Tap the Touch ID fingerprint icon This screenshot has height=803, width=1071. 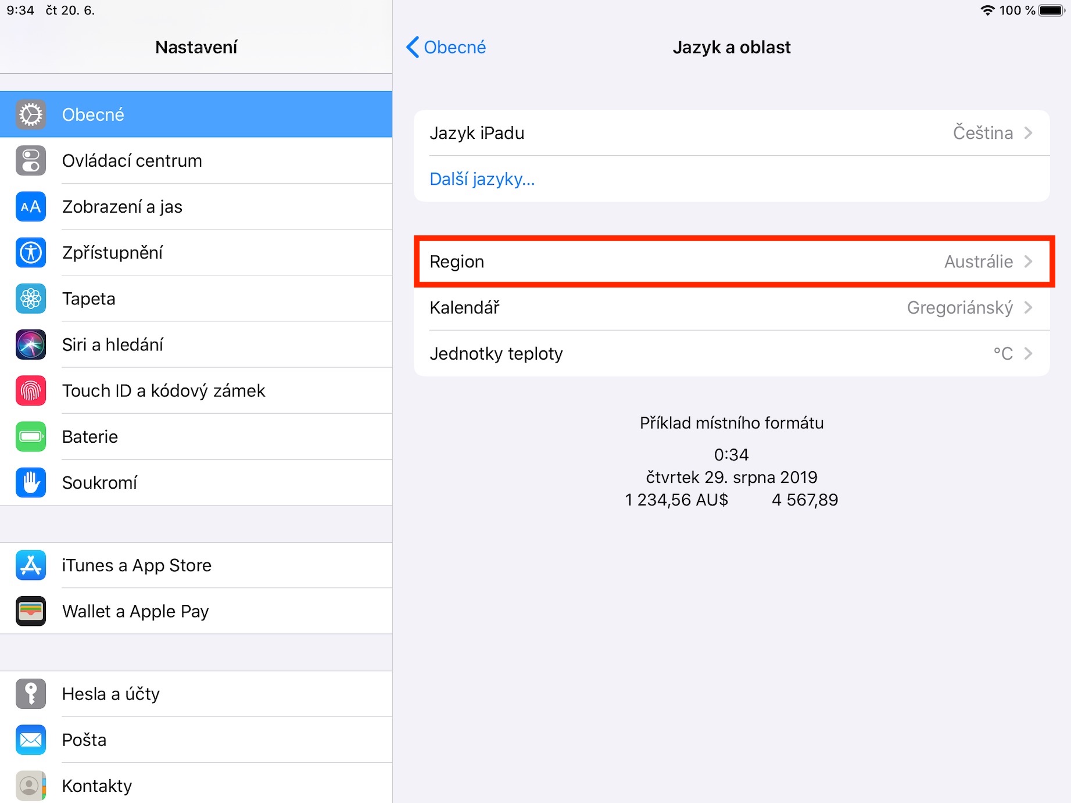tap(31, 390)
